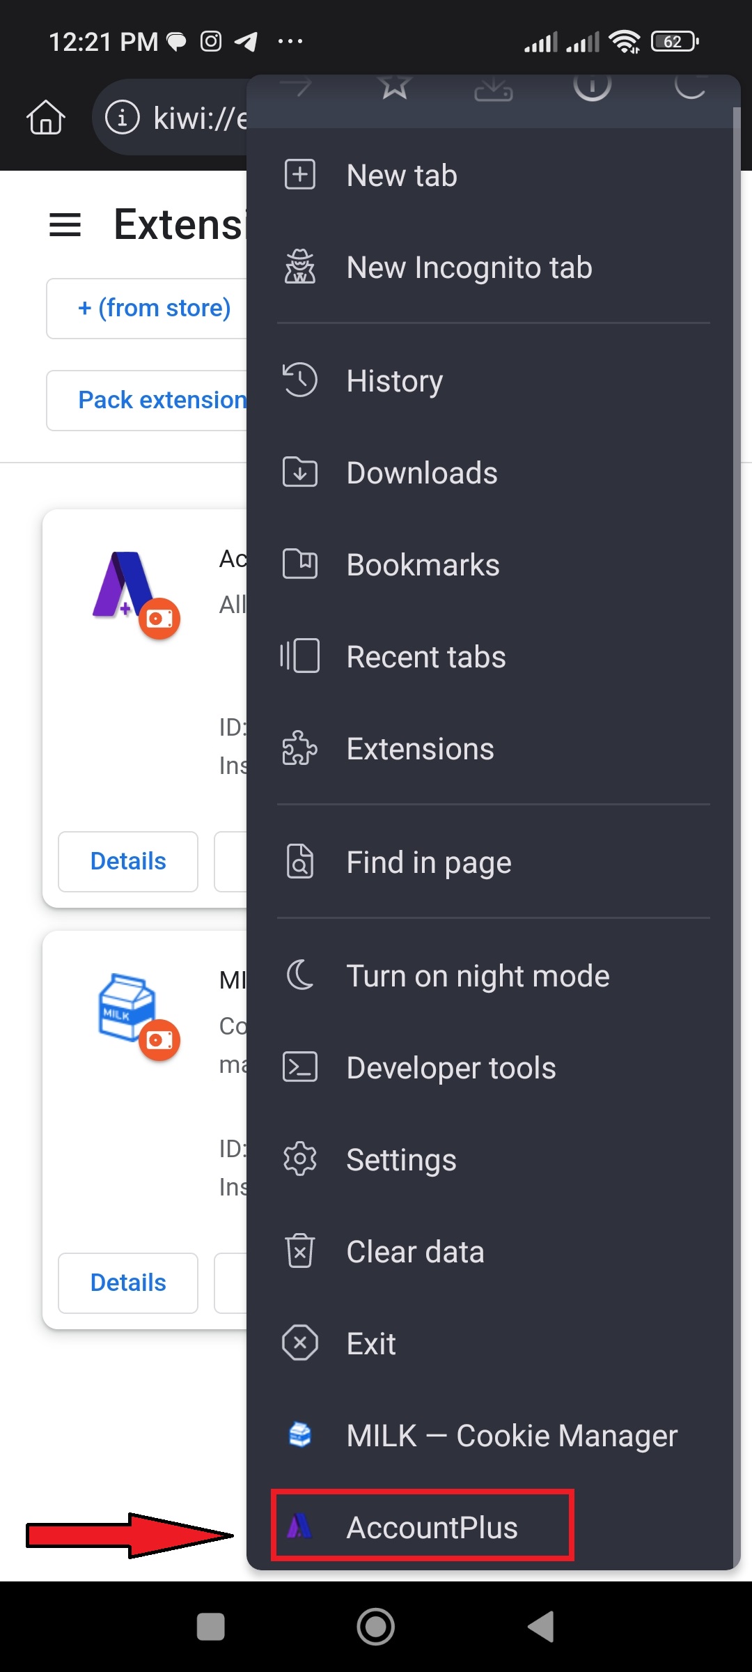Tap the Exit circle-x icon

tap(300, 1342)
